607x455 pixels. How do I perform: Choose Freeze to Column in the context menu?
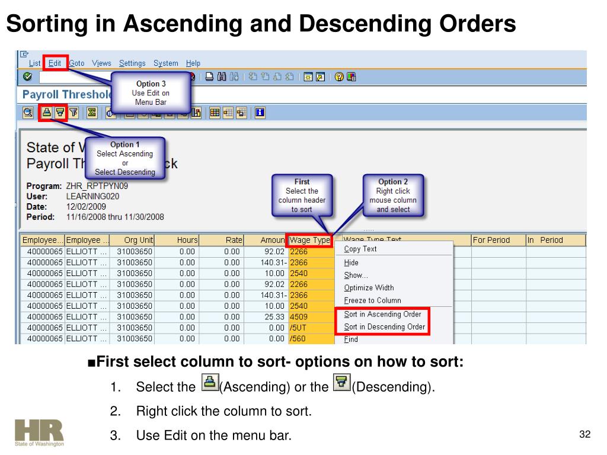click(x=372, y=300)
